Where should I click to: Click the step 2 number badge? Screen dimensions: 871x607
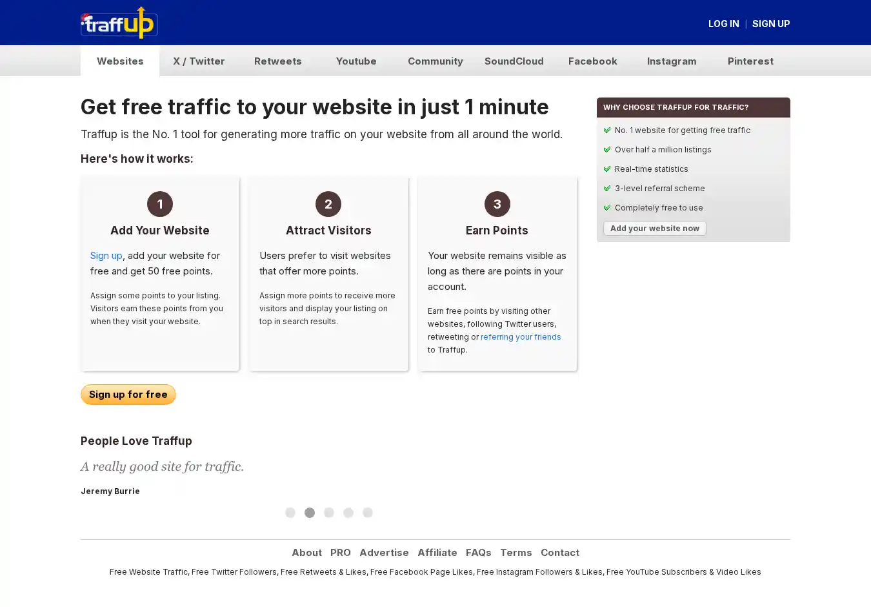328,204
